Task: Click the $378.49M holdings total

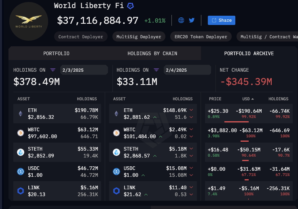Action: pos(37,82)
